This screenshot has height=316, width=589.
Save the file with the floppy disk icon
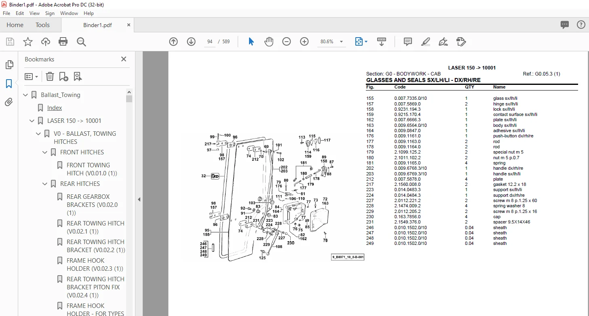tap(10, 42)
